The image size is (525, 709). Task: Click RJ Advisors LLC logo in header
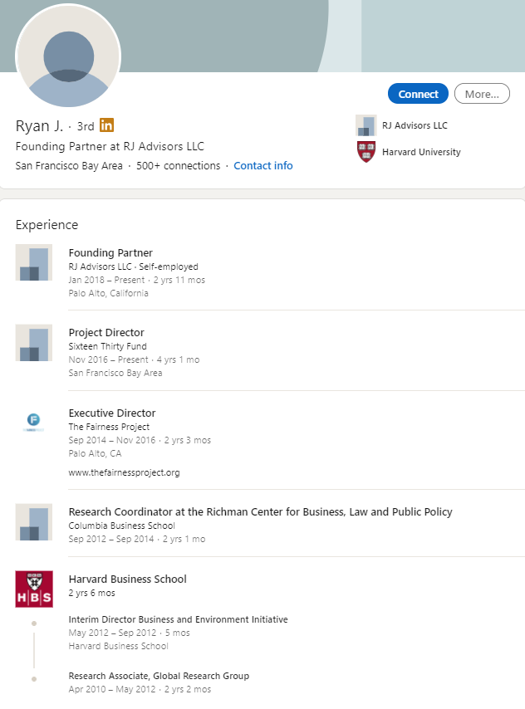coord(366,125)
